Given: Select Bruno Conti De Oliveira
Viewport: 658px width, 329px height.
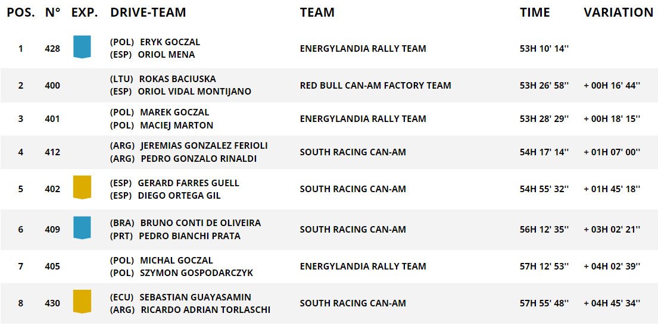Looking at the screenshot, I should [200, 223].
